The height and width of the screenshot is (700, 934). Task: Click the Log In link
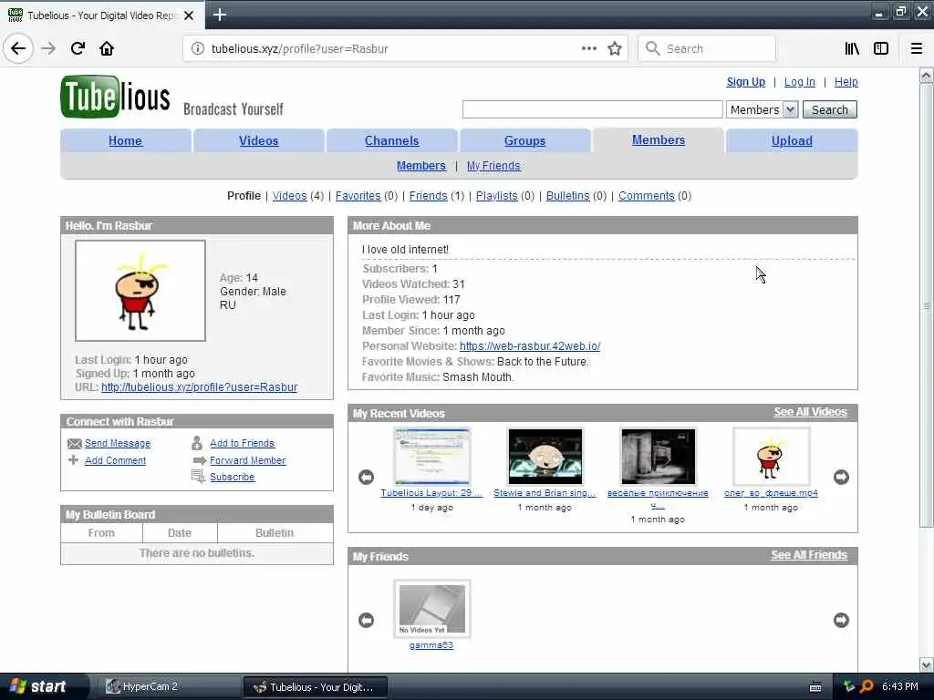pos(799,82)
